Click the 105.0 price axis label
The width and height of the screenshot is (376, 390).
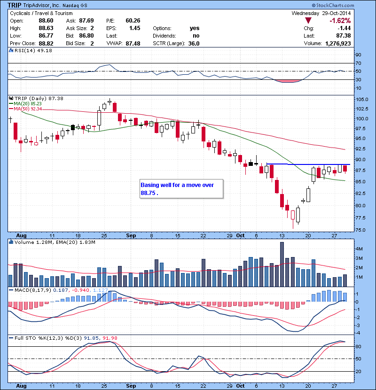point(362,100)
